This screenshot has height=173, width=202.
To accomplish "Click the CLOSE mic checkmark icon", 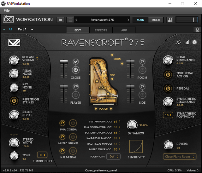I will pyautogui.click(x=76, y=62).
